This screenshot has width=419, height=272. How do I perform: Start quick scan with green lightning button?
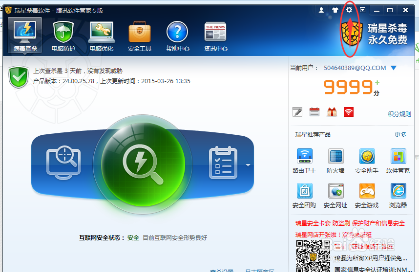(x=143, y=164)
